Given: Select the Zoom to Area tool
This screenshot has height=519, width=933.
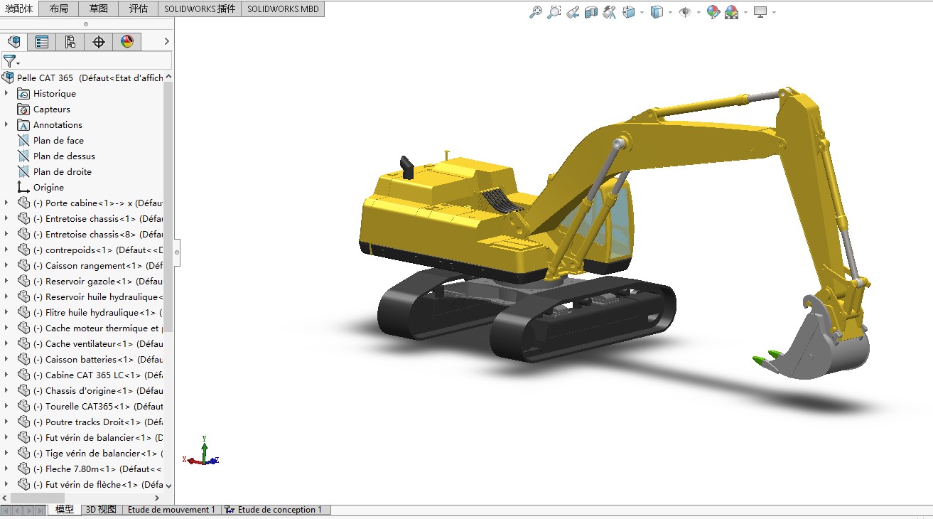Looking at the screenshot, I should click(x=554, y=12).
